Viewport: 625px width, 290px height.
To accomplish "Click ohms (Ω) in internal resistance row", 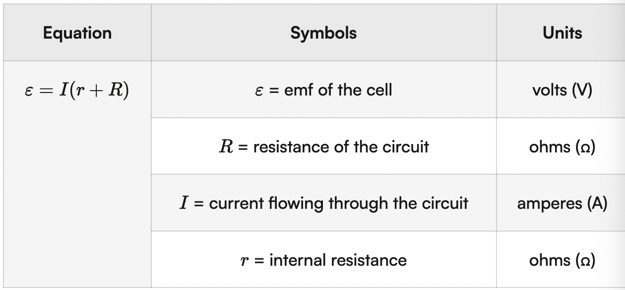I will [x=562, y=260].
